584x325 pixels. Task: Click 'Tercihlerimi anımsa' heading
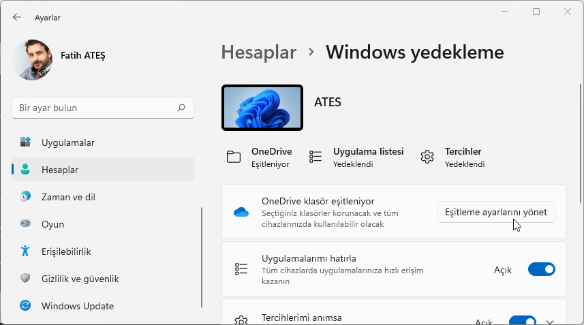click(x=302, y=318)
